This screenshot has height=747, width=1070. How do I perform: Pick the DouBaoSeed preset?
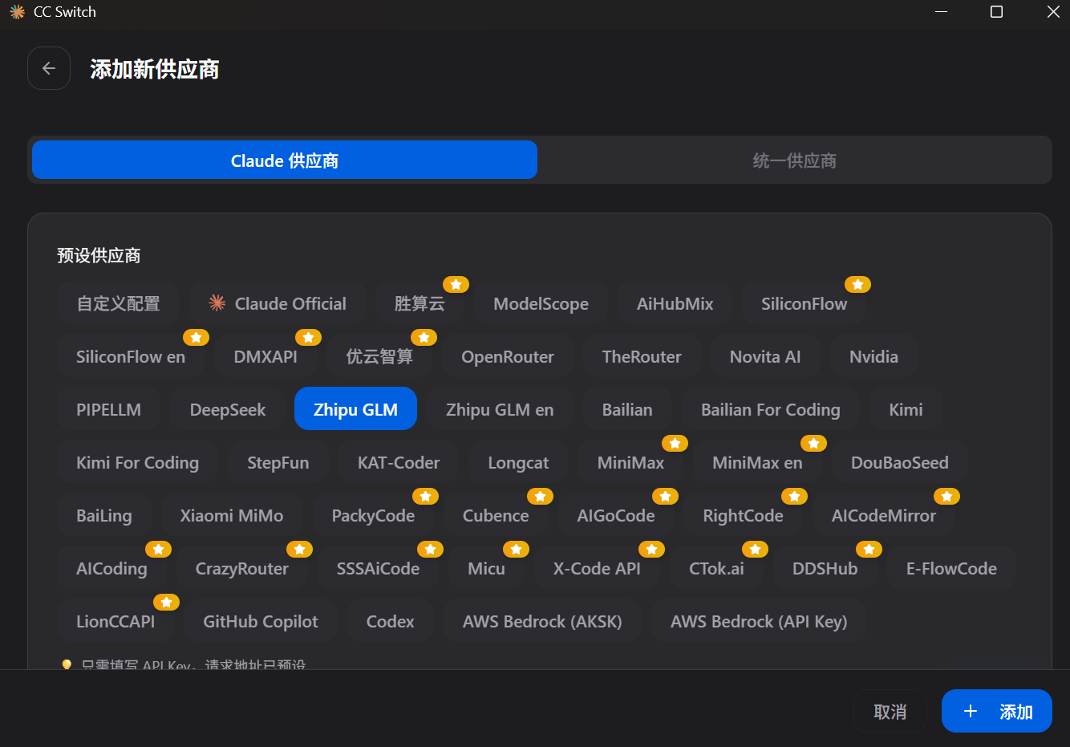click(899, 462)
